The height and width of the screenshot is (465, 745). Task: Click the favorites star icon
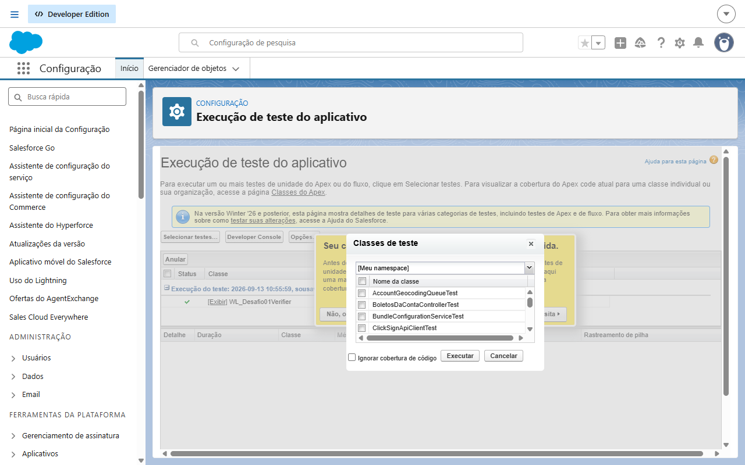point(585,43)
